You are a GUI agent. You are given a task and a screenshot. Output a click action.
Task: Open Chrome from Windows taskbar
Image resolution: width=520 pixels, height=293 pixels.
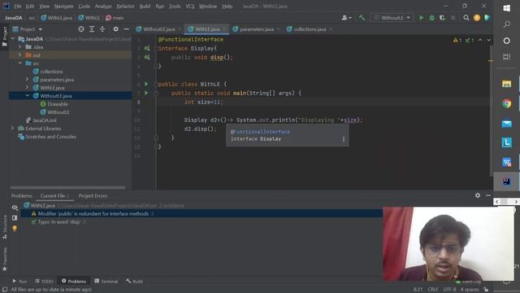tap(506, 103)
